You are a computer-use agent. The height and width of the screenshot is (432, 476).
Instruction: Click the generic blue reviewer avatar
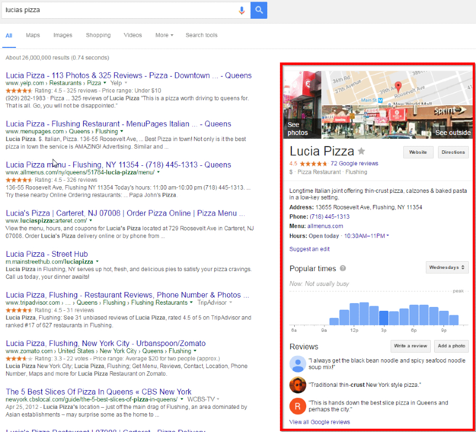point(297,364)
